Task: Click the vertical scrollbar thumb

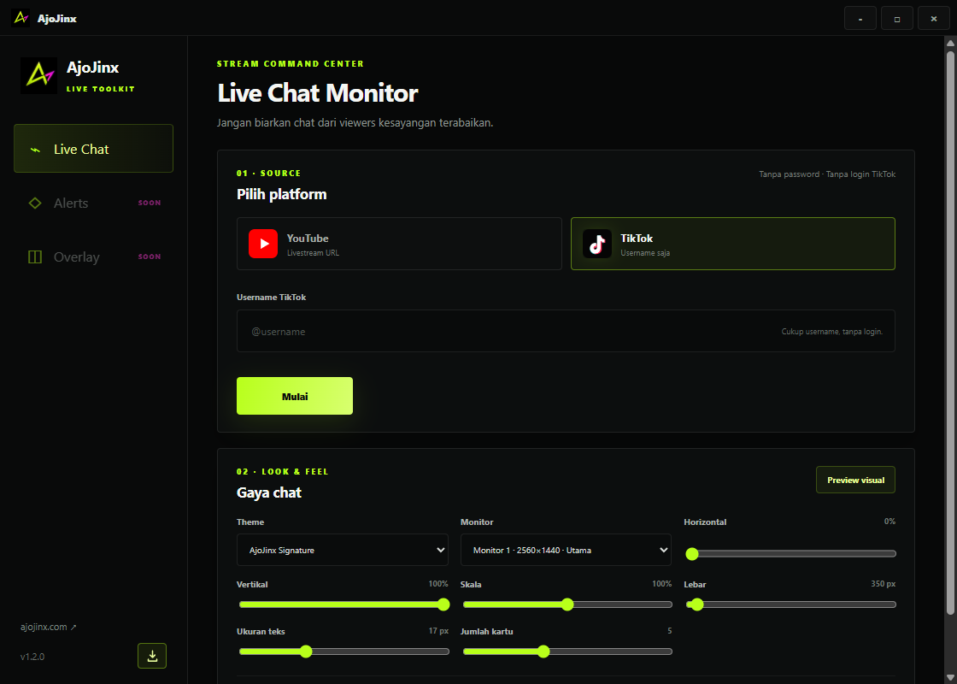Action: (x=950, y=333)
